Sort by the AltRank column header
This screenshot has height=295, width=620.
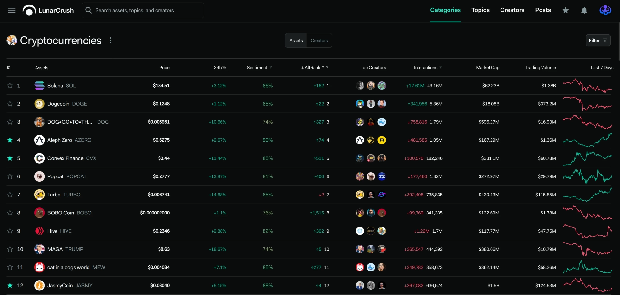[x=313, y=68]
